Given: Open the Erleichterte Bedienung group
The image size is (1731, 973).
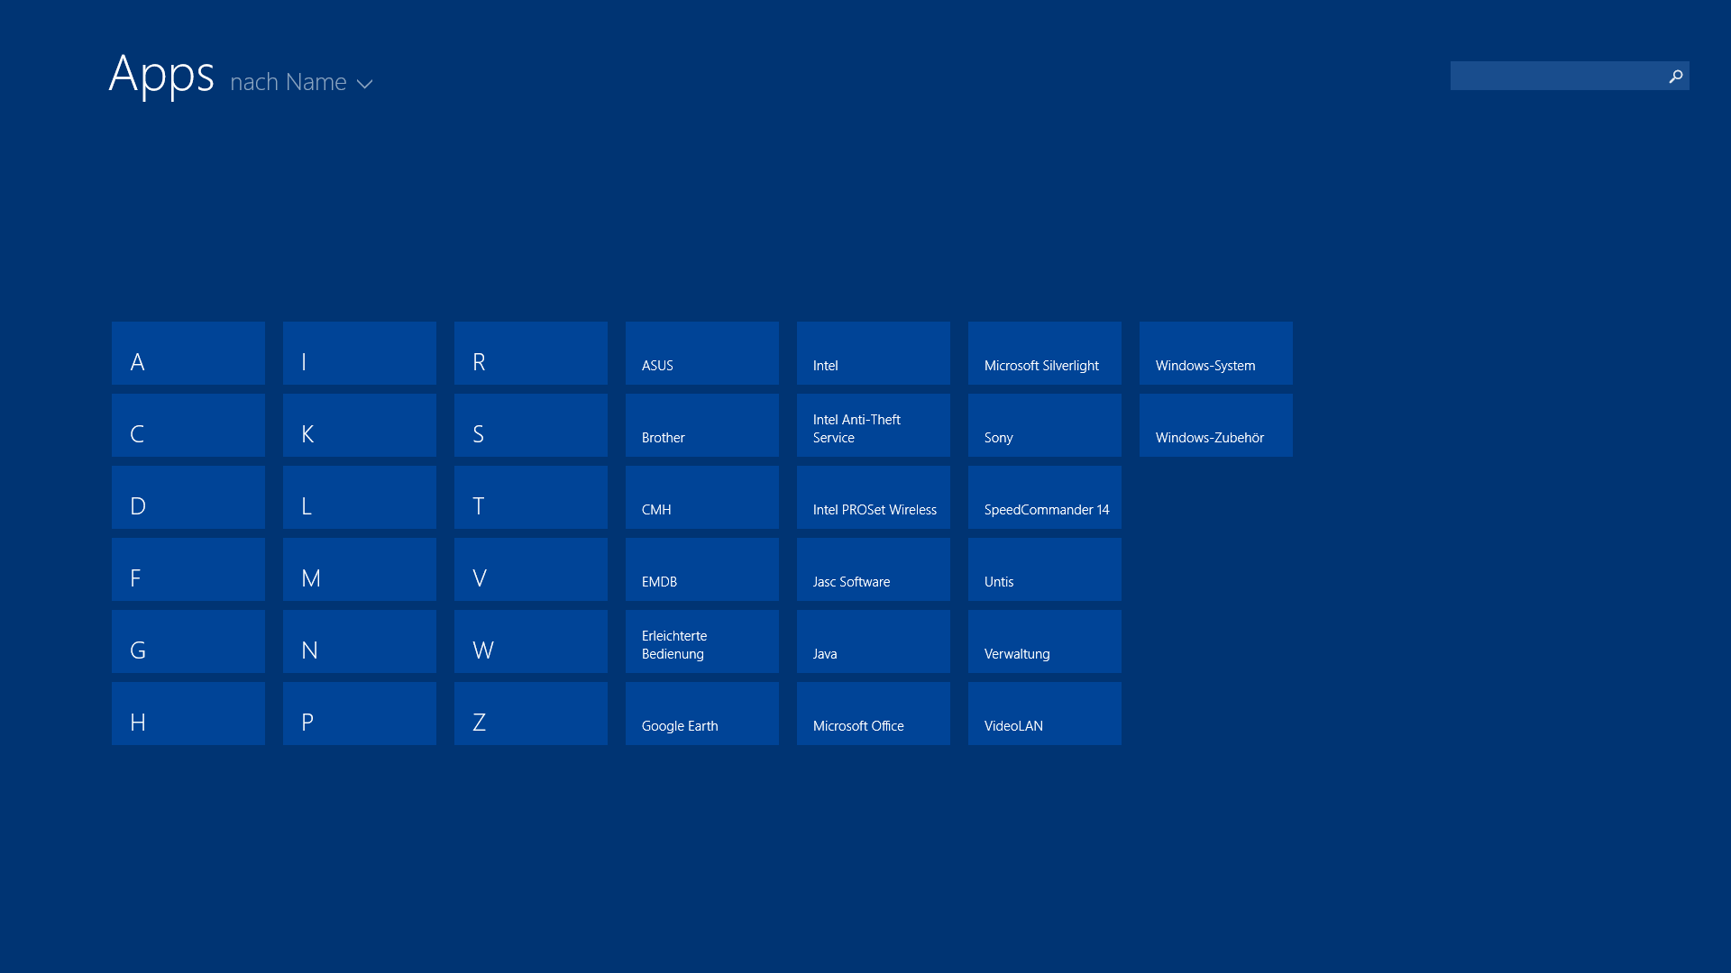Looking at the screenshot, I should click(x=702, y=641).
